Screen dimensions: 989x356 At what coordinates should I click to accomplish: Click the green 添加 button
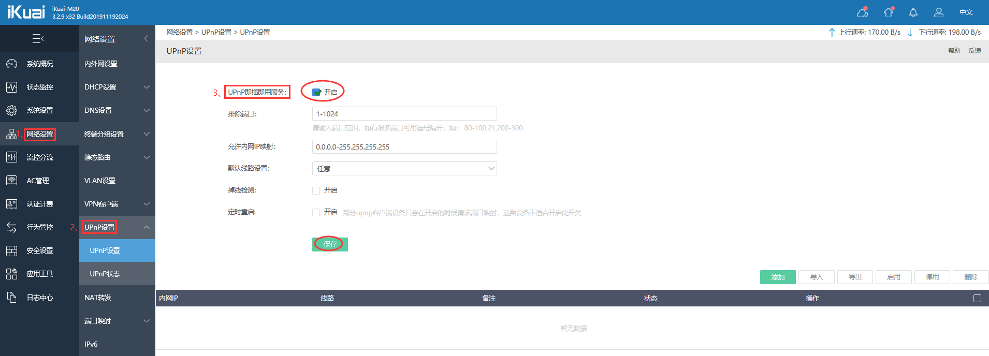point(778,277)
